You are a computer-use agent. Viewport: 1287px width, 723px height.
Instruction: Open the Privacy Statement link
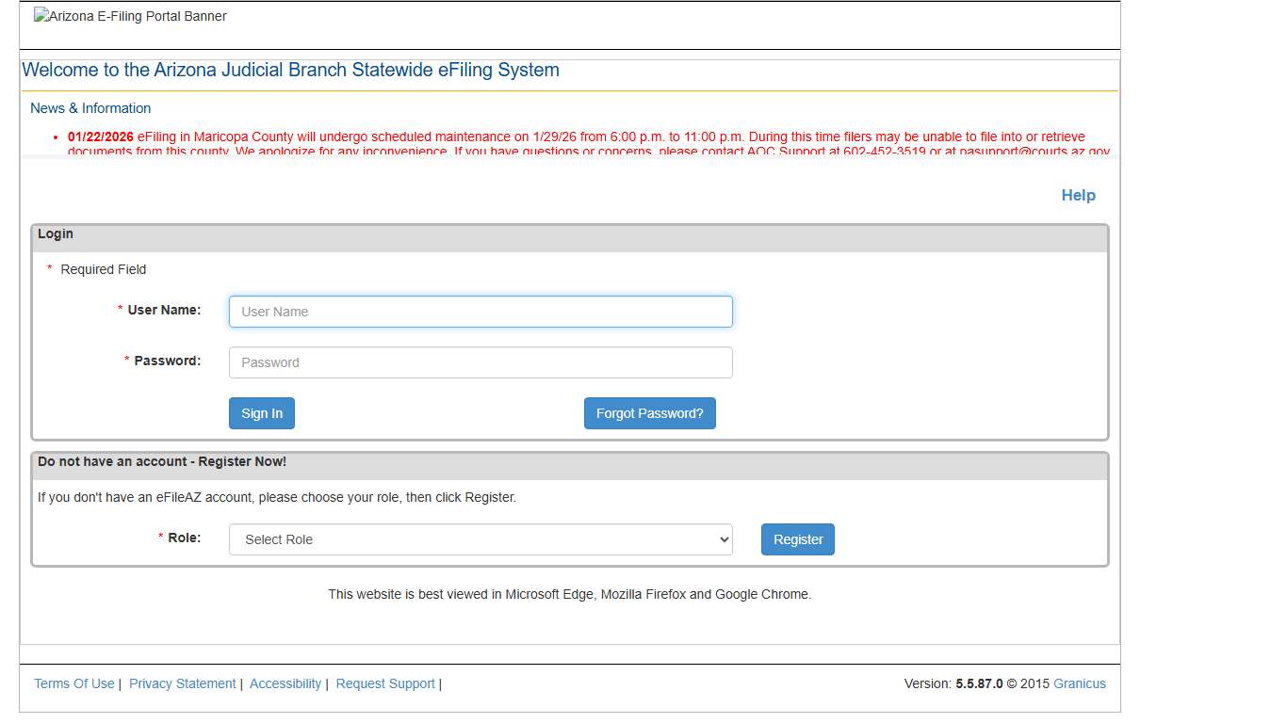pos(183,683)
